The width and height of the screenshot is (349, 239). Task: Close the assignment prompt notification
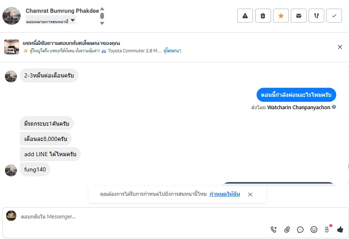250,194
